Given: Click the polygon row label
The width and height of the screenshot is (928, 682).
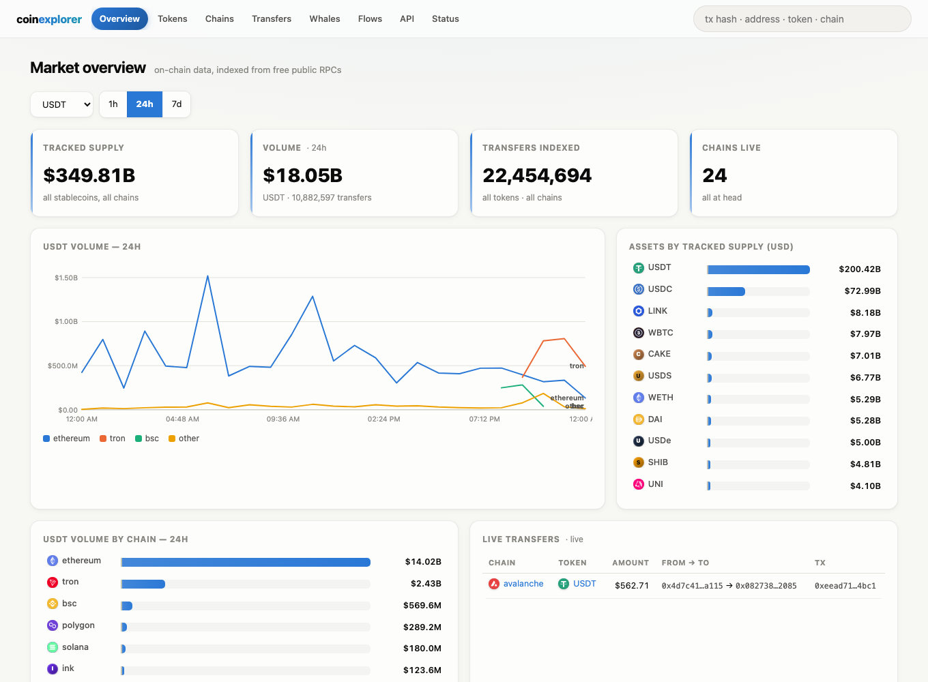Looking at the screenshot, I should coord(78,625).
